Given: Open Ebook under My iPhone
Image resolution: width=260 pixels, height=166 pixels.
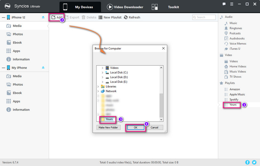Looking at the screenshot, I should [24, 93].
